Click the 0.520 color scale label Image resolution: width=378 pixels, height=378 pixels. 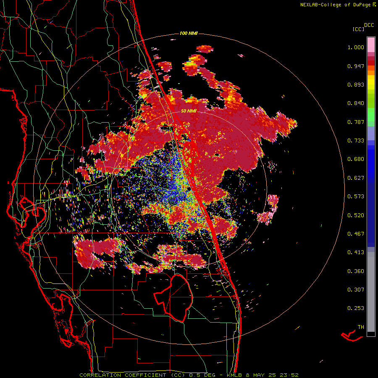356,215
